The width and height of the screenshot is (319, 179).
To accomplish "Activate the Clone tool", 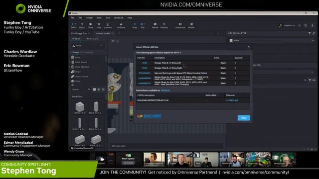I will coord(90,25).
